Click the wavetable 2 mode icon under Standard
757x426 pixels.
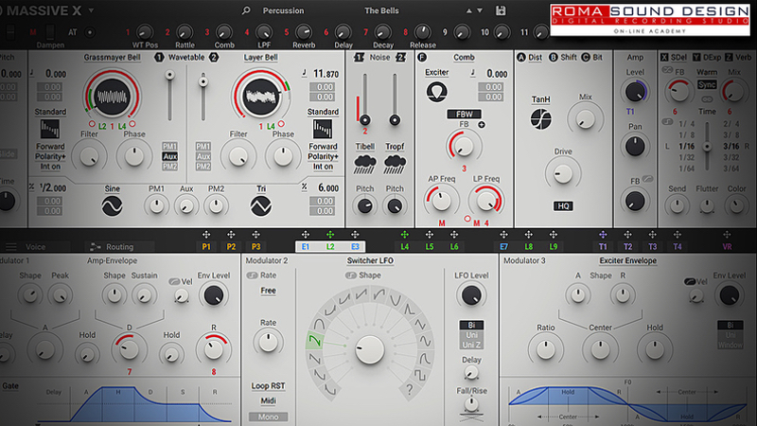click(323, 129)
